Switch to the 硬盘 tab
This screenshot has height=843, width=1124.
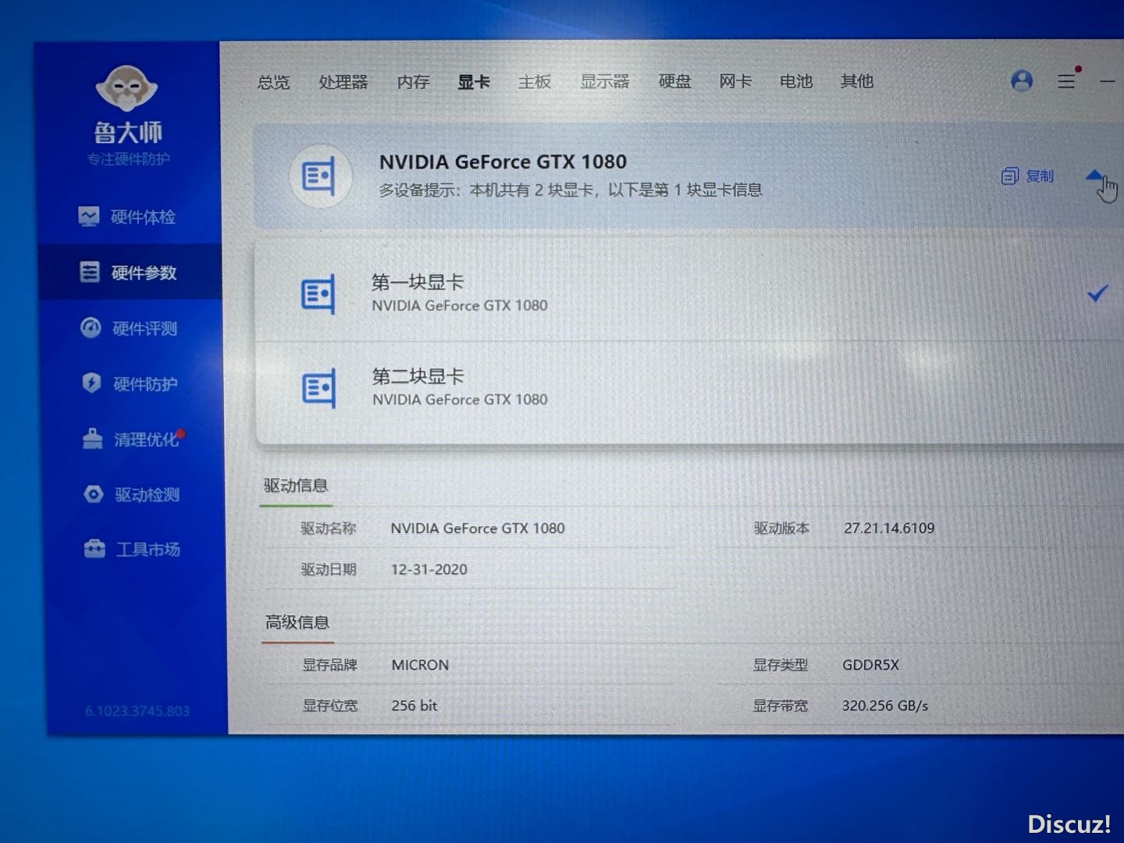point(674,81)
